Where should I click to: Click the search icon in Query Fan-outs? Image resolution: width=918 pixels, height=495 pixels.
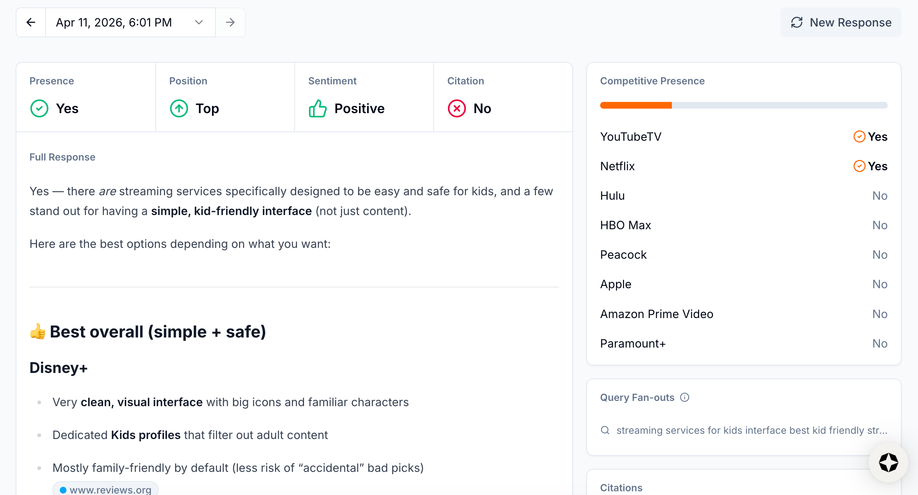tap(605, 430)
